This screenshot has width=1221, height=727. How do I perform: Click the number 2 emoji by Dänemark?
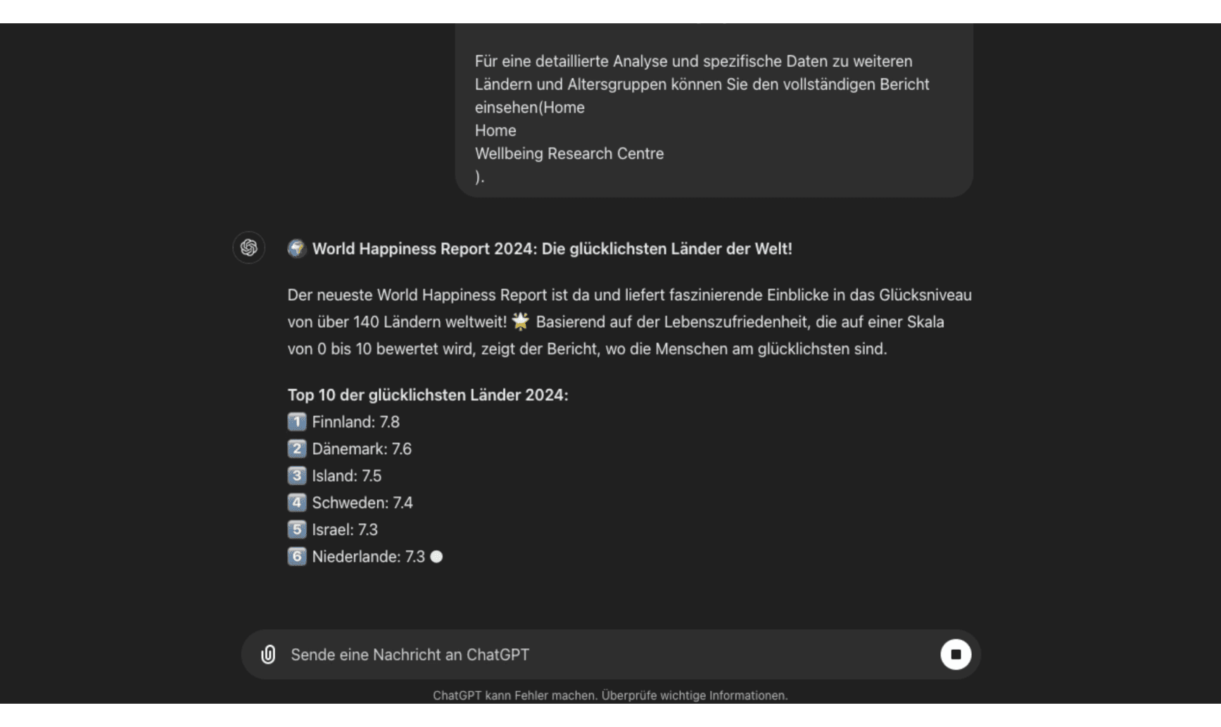click(x=297, y=449)
